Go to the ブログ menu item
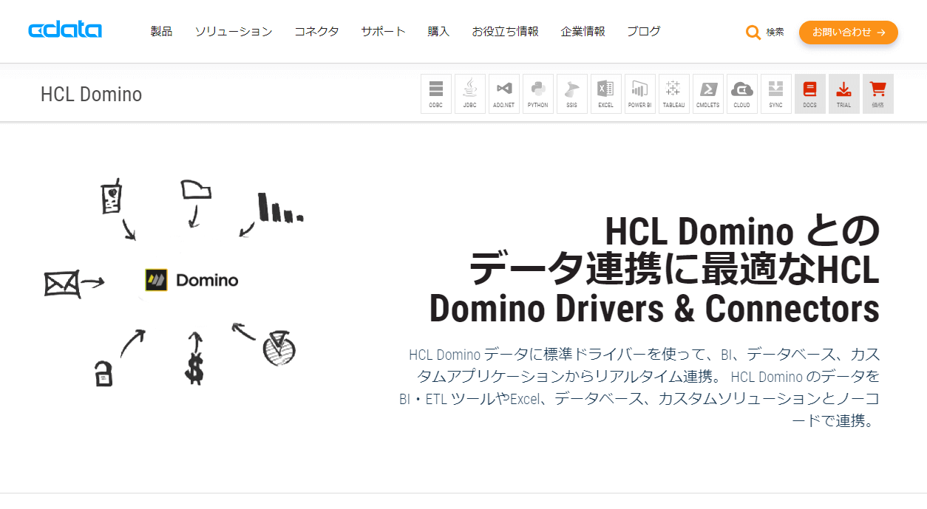 coord(644,32)
